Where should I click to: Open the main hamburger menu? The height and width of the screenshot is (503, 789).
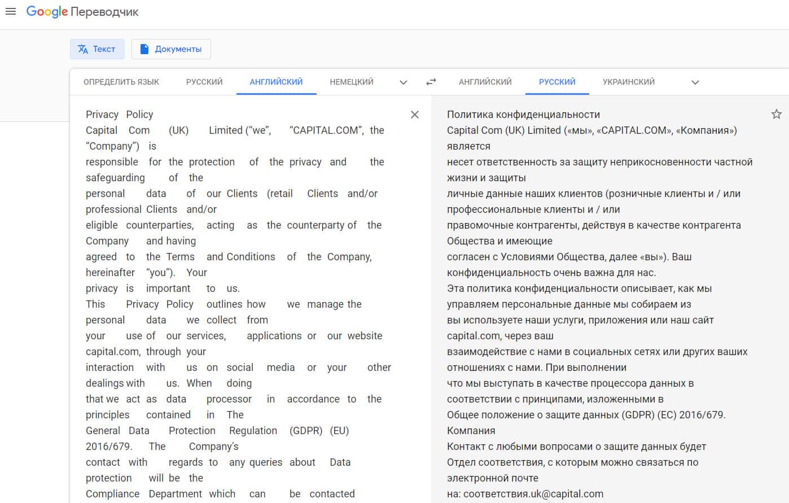10,11
